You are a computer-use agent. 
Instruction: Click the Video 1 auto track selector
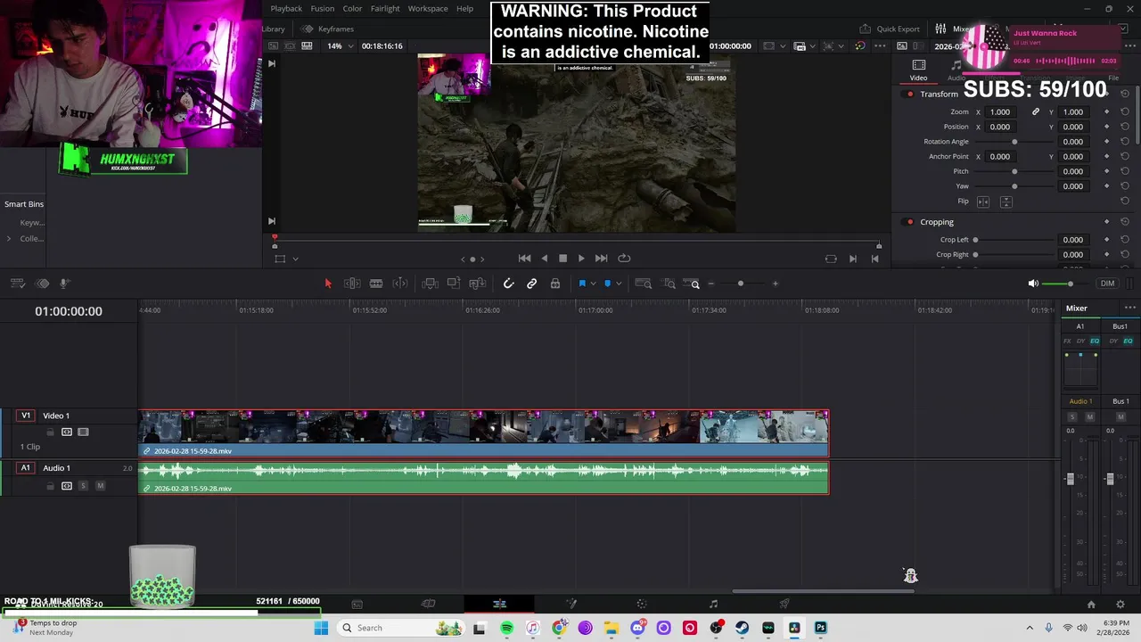(67, 432)
